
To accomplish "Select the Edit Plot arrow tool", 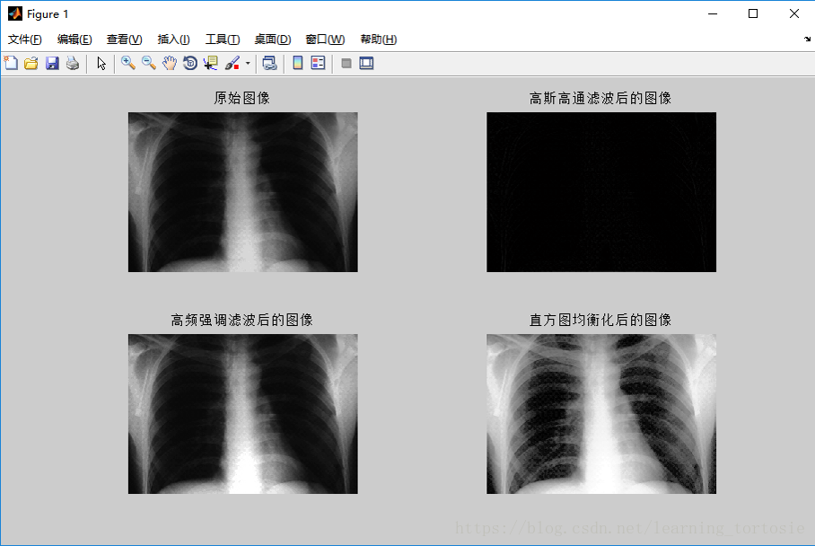I will tap(101, 64).
